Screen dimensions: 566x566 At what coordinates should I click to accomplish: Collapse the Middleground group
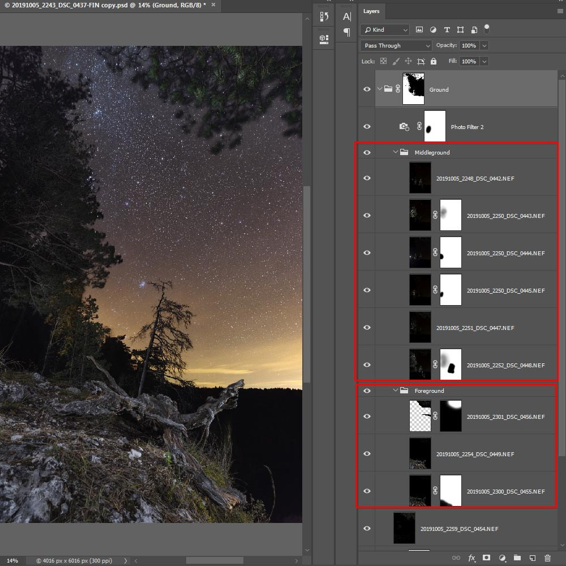pyautogui.click(x=395, y=152)
